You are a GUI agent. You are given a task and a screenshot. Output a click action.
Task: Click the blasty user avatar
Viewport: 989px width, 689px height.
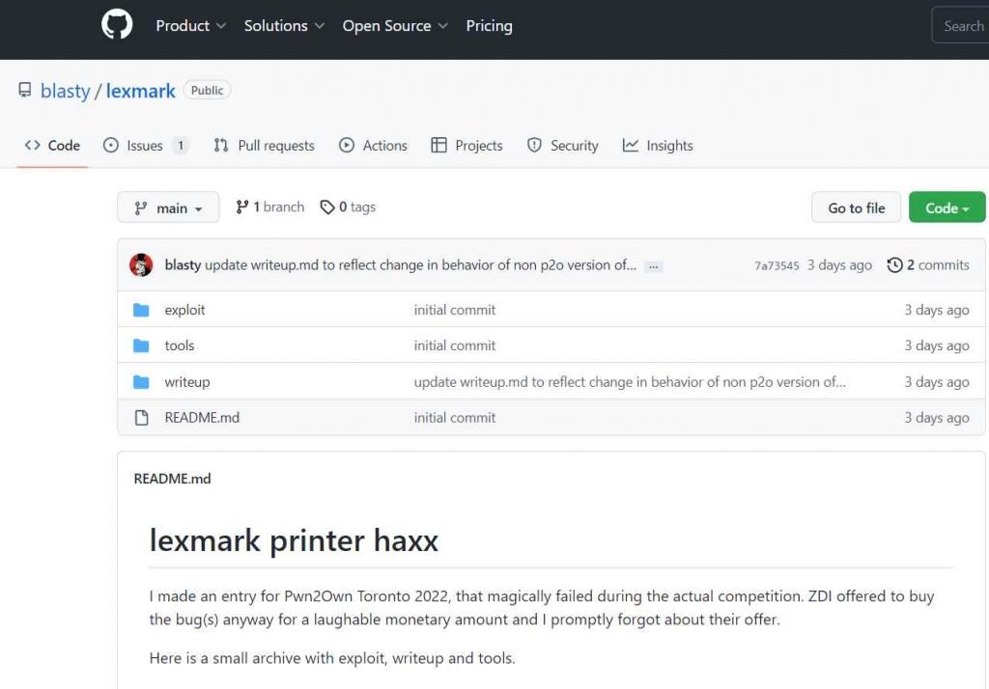[x=141, y=264]
